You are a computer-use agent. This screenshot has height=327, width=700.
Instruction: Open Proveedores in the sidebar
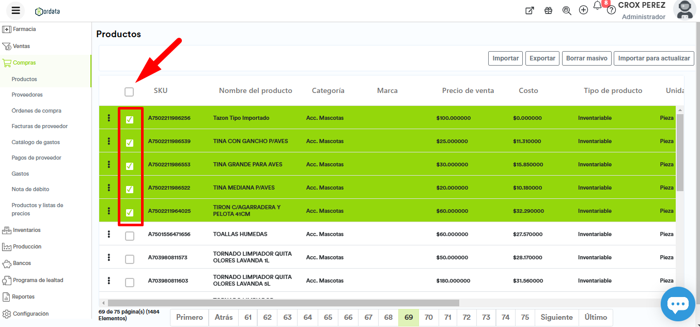point(27,95)
